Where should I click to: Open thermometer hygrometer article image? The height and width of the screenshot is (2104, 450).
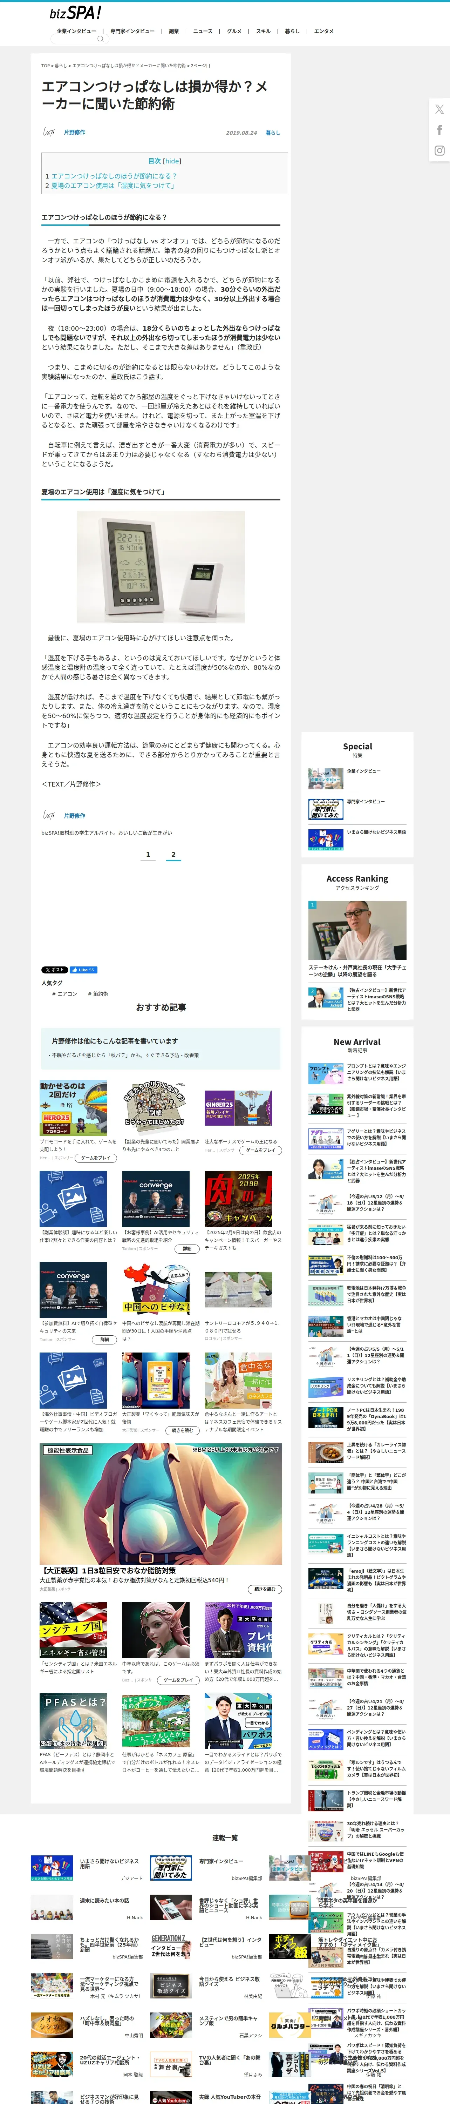click(x=161, y=567)
